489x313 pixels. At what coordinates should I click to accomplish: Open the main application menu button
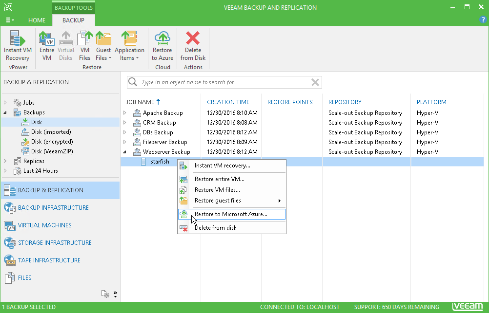tap(10, 20)
